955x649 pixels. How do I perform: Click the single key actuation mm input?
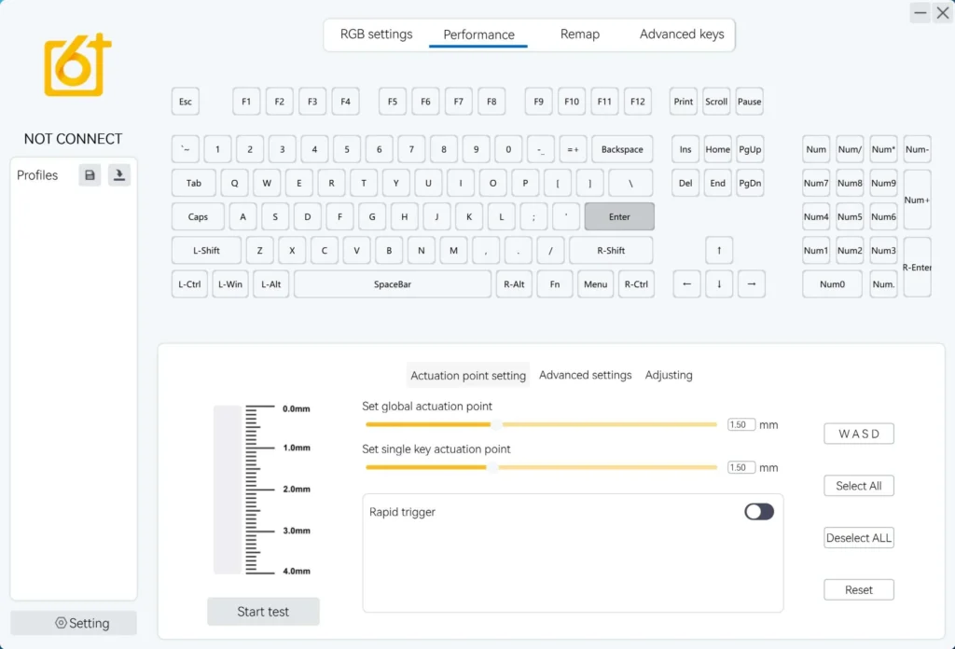(x=740, y=467)
